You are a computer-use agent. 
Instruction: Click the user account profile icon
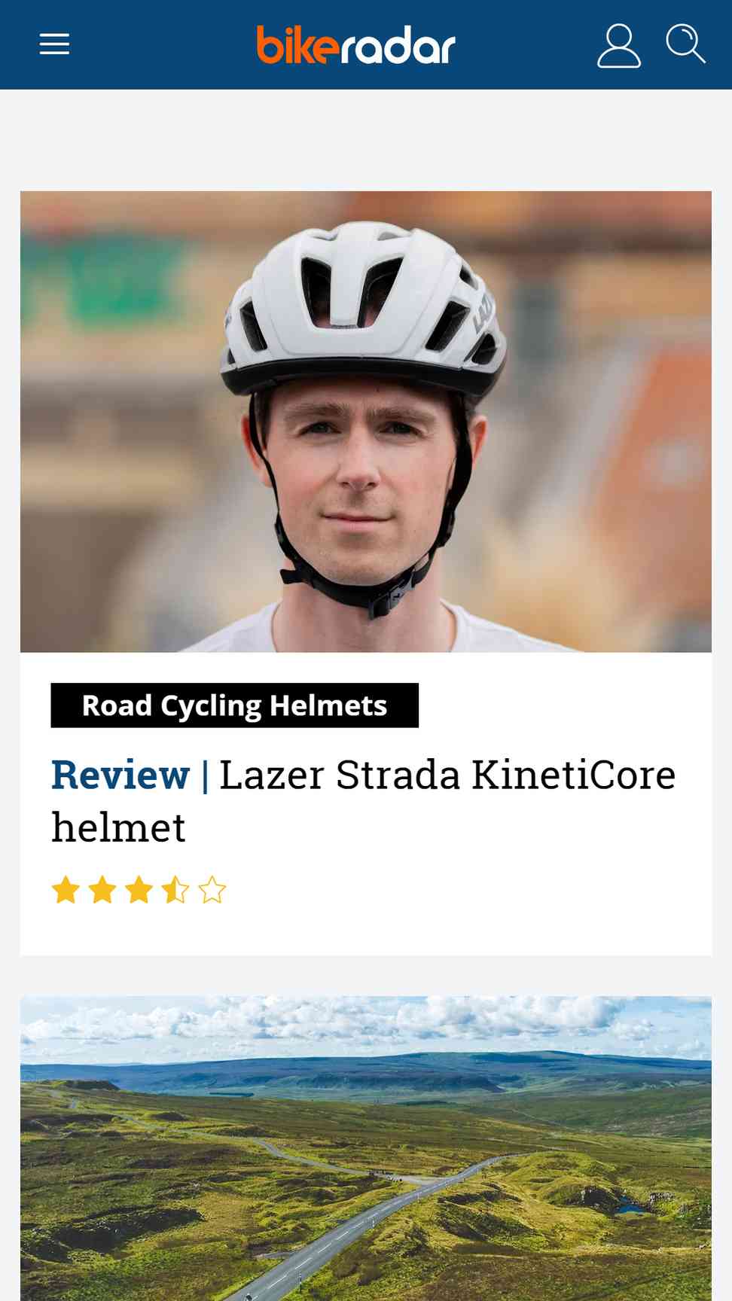[x=619, y=45]
